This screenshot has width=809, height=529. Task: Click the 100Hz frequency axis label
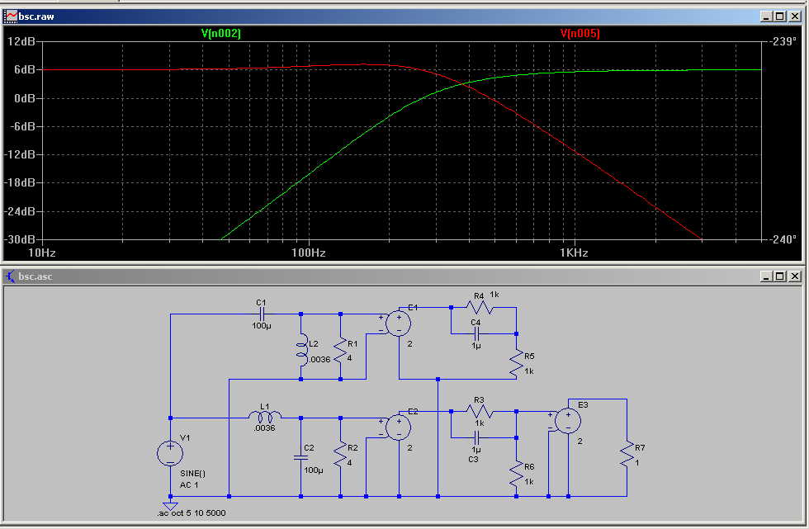pyautogui.click(x=308, y=253)
